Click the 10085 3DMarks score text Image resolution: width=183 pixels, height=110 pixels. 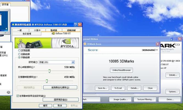pyautogui.click(x=121, y=61)
